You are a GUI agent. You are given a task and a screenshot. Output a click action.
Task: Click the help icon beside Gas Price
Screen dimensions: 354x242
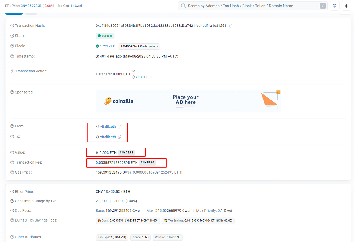(12, 172)
